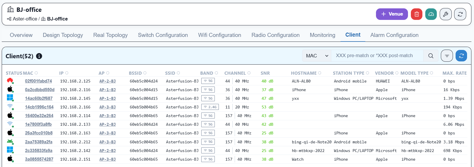
Task: Click the MAC search input field
Action: [x=377, y=56]
